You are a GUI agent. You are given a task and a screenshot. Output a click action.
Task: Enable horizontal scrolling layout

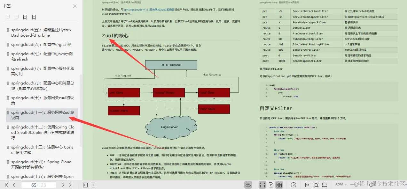click(262, 185)
